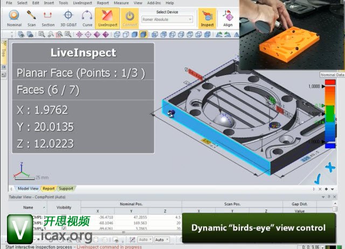
Task: Click the zoom-to-selection red box magnifier
Action: 59,35
